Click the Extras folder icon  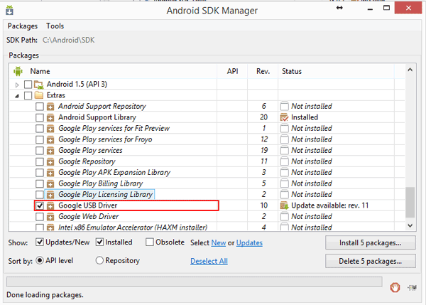click(x=39, y=95)
